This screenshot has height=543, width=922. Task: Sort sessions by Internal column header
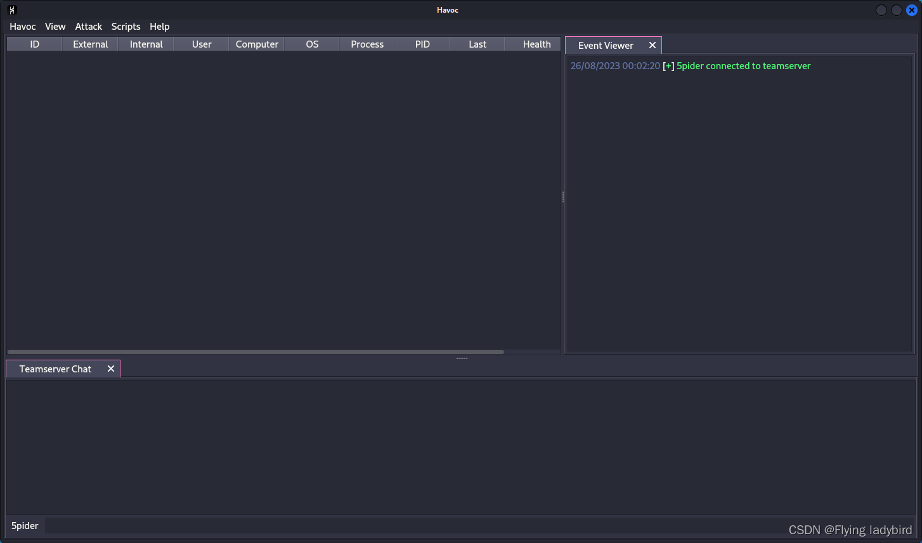click(x=146, y=44)
